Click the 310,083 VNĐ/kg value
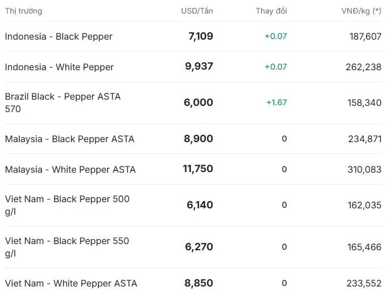This screenshot has width=387, height=295. tap(364, 169)
